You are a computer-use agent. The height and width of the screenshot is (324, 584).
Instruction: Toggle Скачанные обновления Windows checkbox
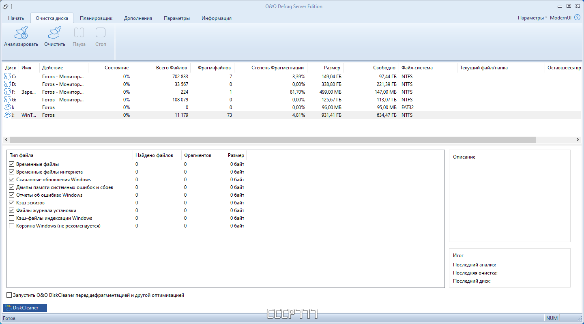[x=12, y=180]
